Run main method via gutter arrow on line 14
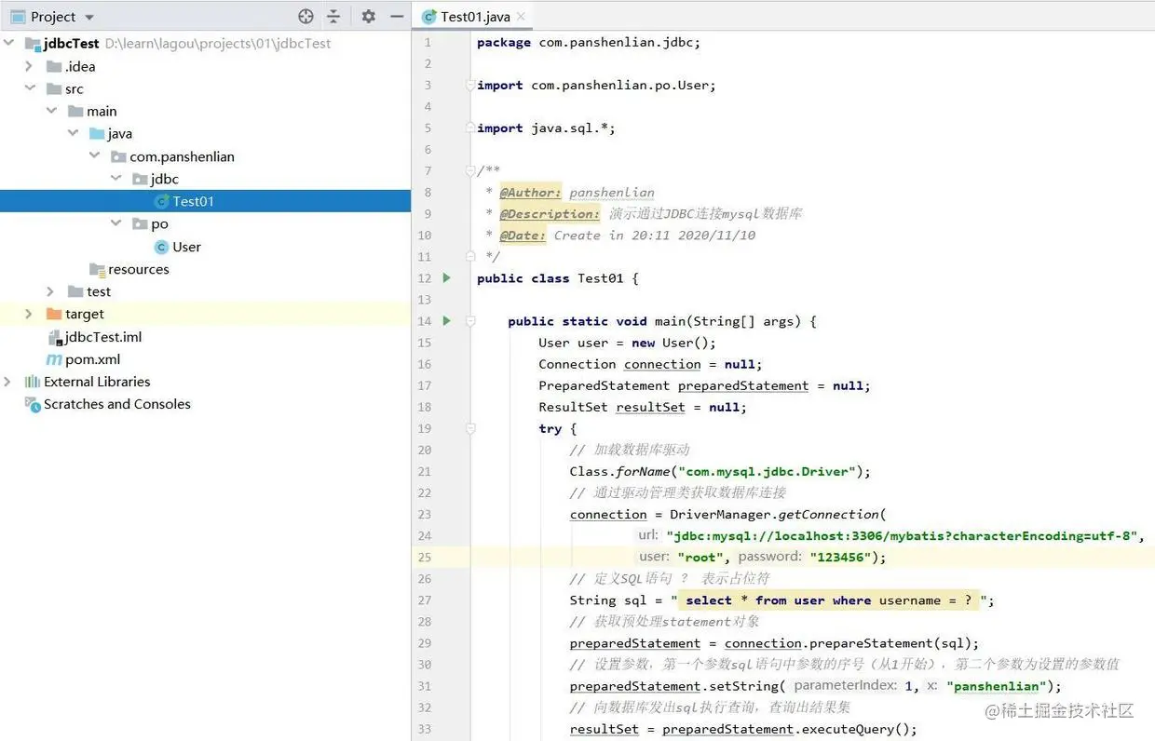Screen dimensions: 1155x741 pos(447,321)
